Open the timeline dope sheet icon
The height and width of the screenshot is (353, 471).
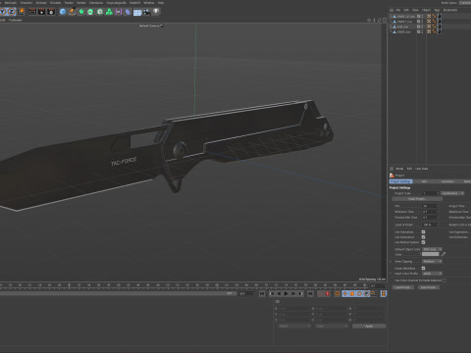click(x=384, y=294)
